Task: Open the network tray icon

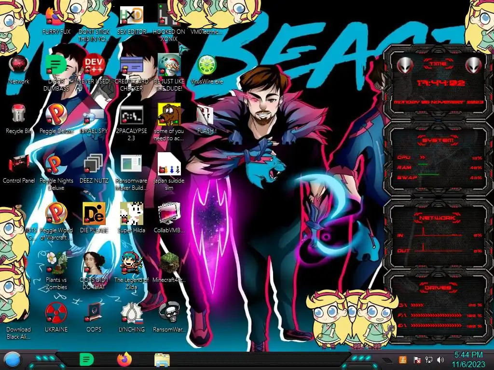Action: click(429, 359)
